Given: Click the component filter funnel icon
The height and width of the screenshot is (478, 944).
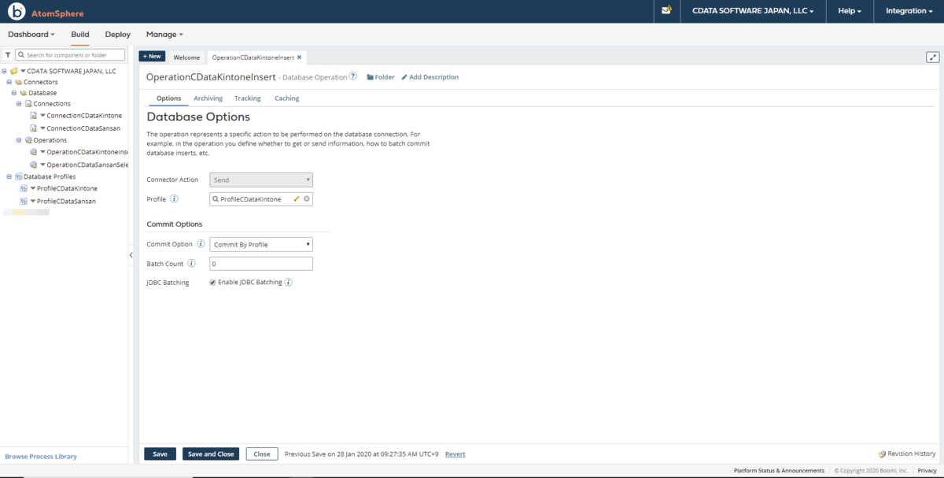Looking at the screenshot, I should pos(8,55).
